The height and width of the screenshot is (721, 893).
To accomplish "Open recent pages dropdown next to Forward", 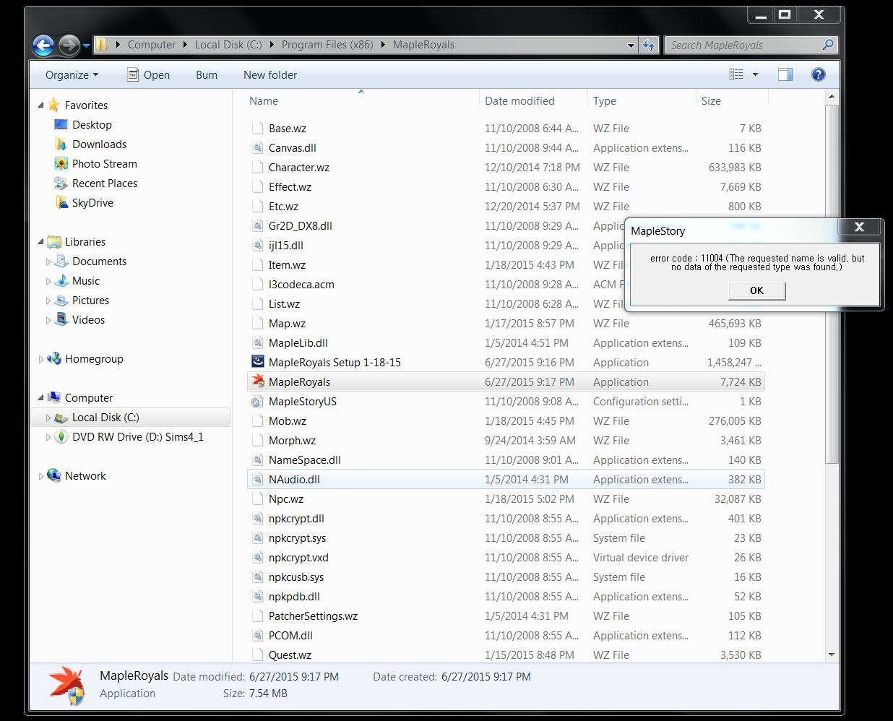I will click(86, 46).
